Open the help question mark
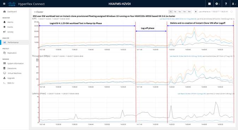 point(226,4)
